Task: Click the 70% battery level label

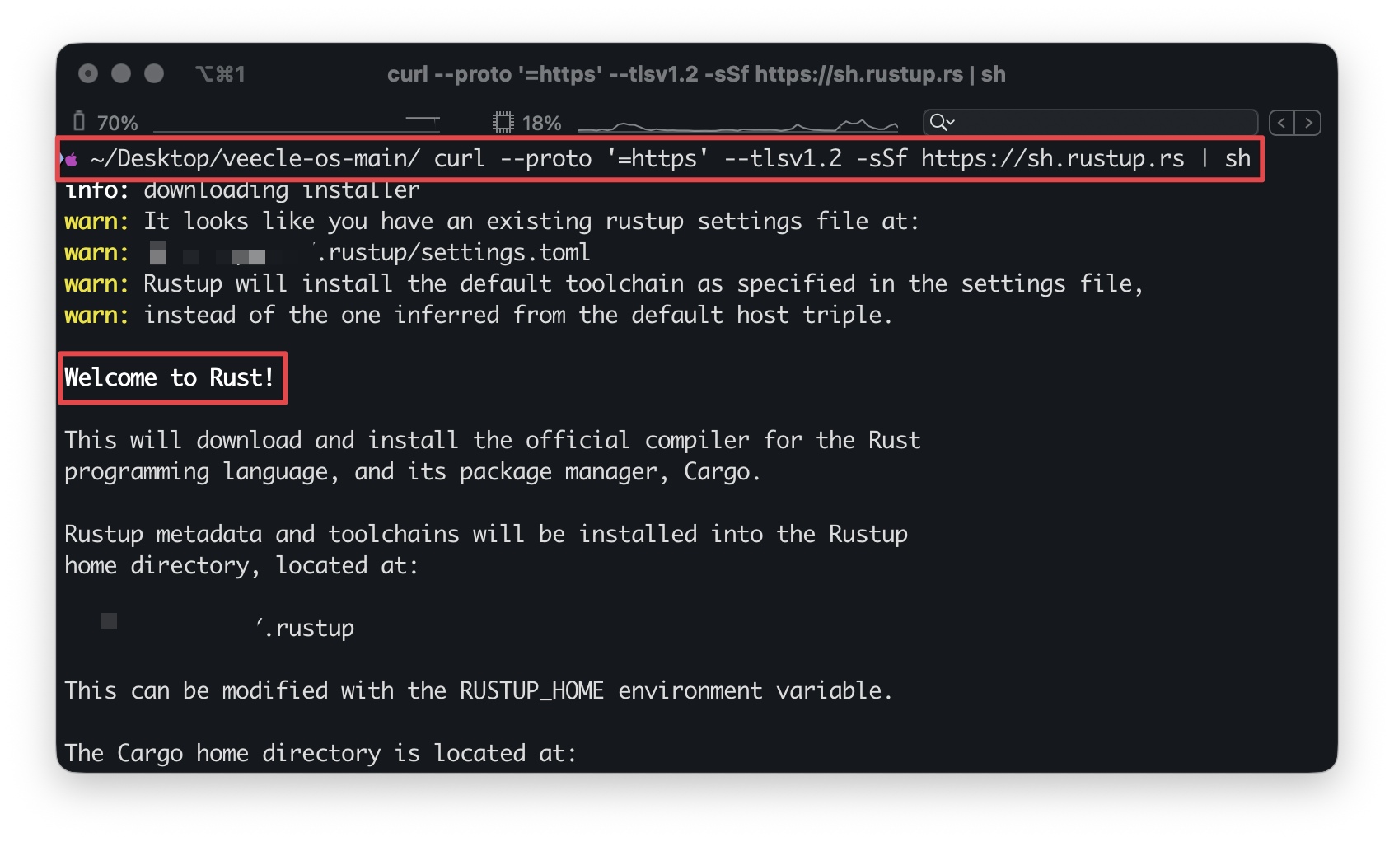Action: [x=117, y=123]
